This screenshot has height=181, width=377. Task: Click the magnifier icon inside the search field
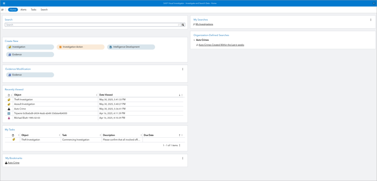[179, 25]
